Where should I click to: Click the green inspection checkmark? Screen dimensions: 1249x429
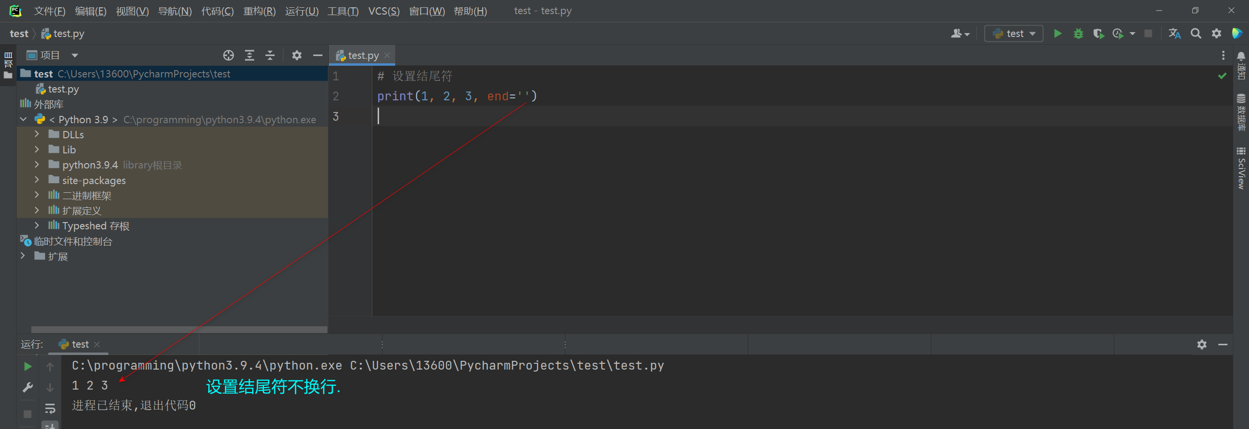tap(1222, 76)
